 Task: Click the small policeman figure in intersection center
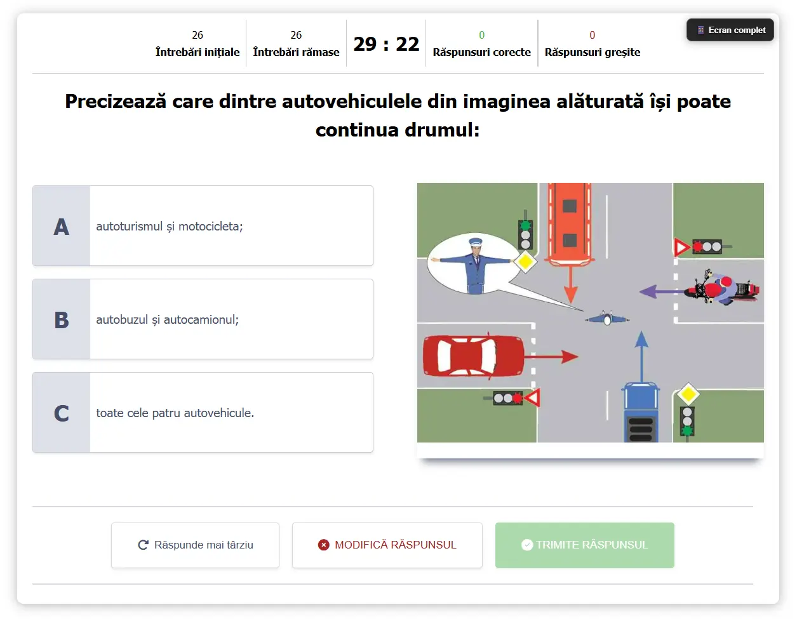[x=606, y=318]
